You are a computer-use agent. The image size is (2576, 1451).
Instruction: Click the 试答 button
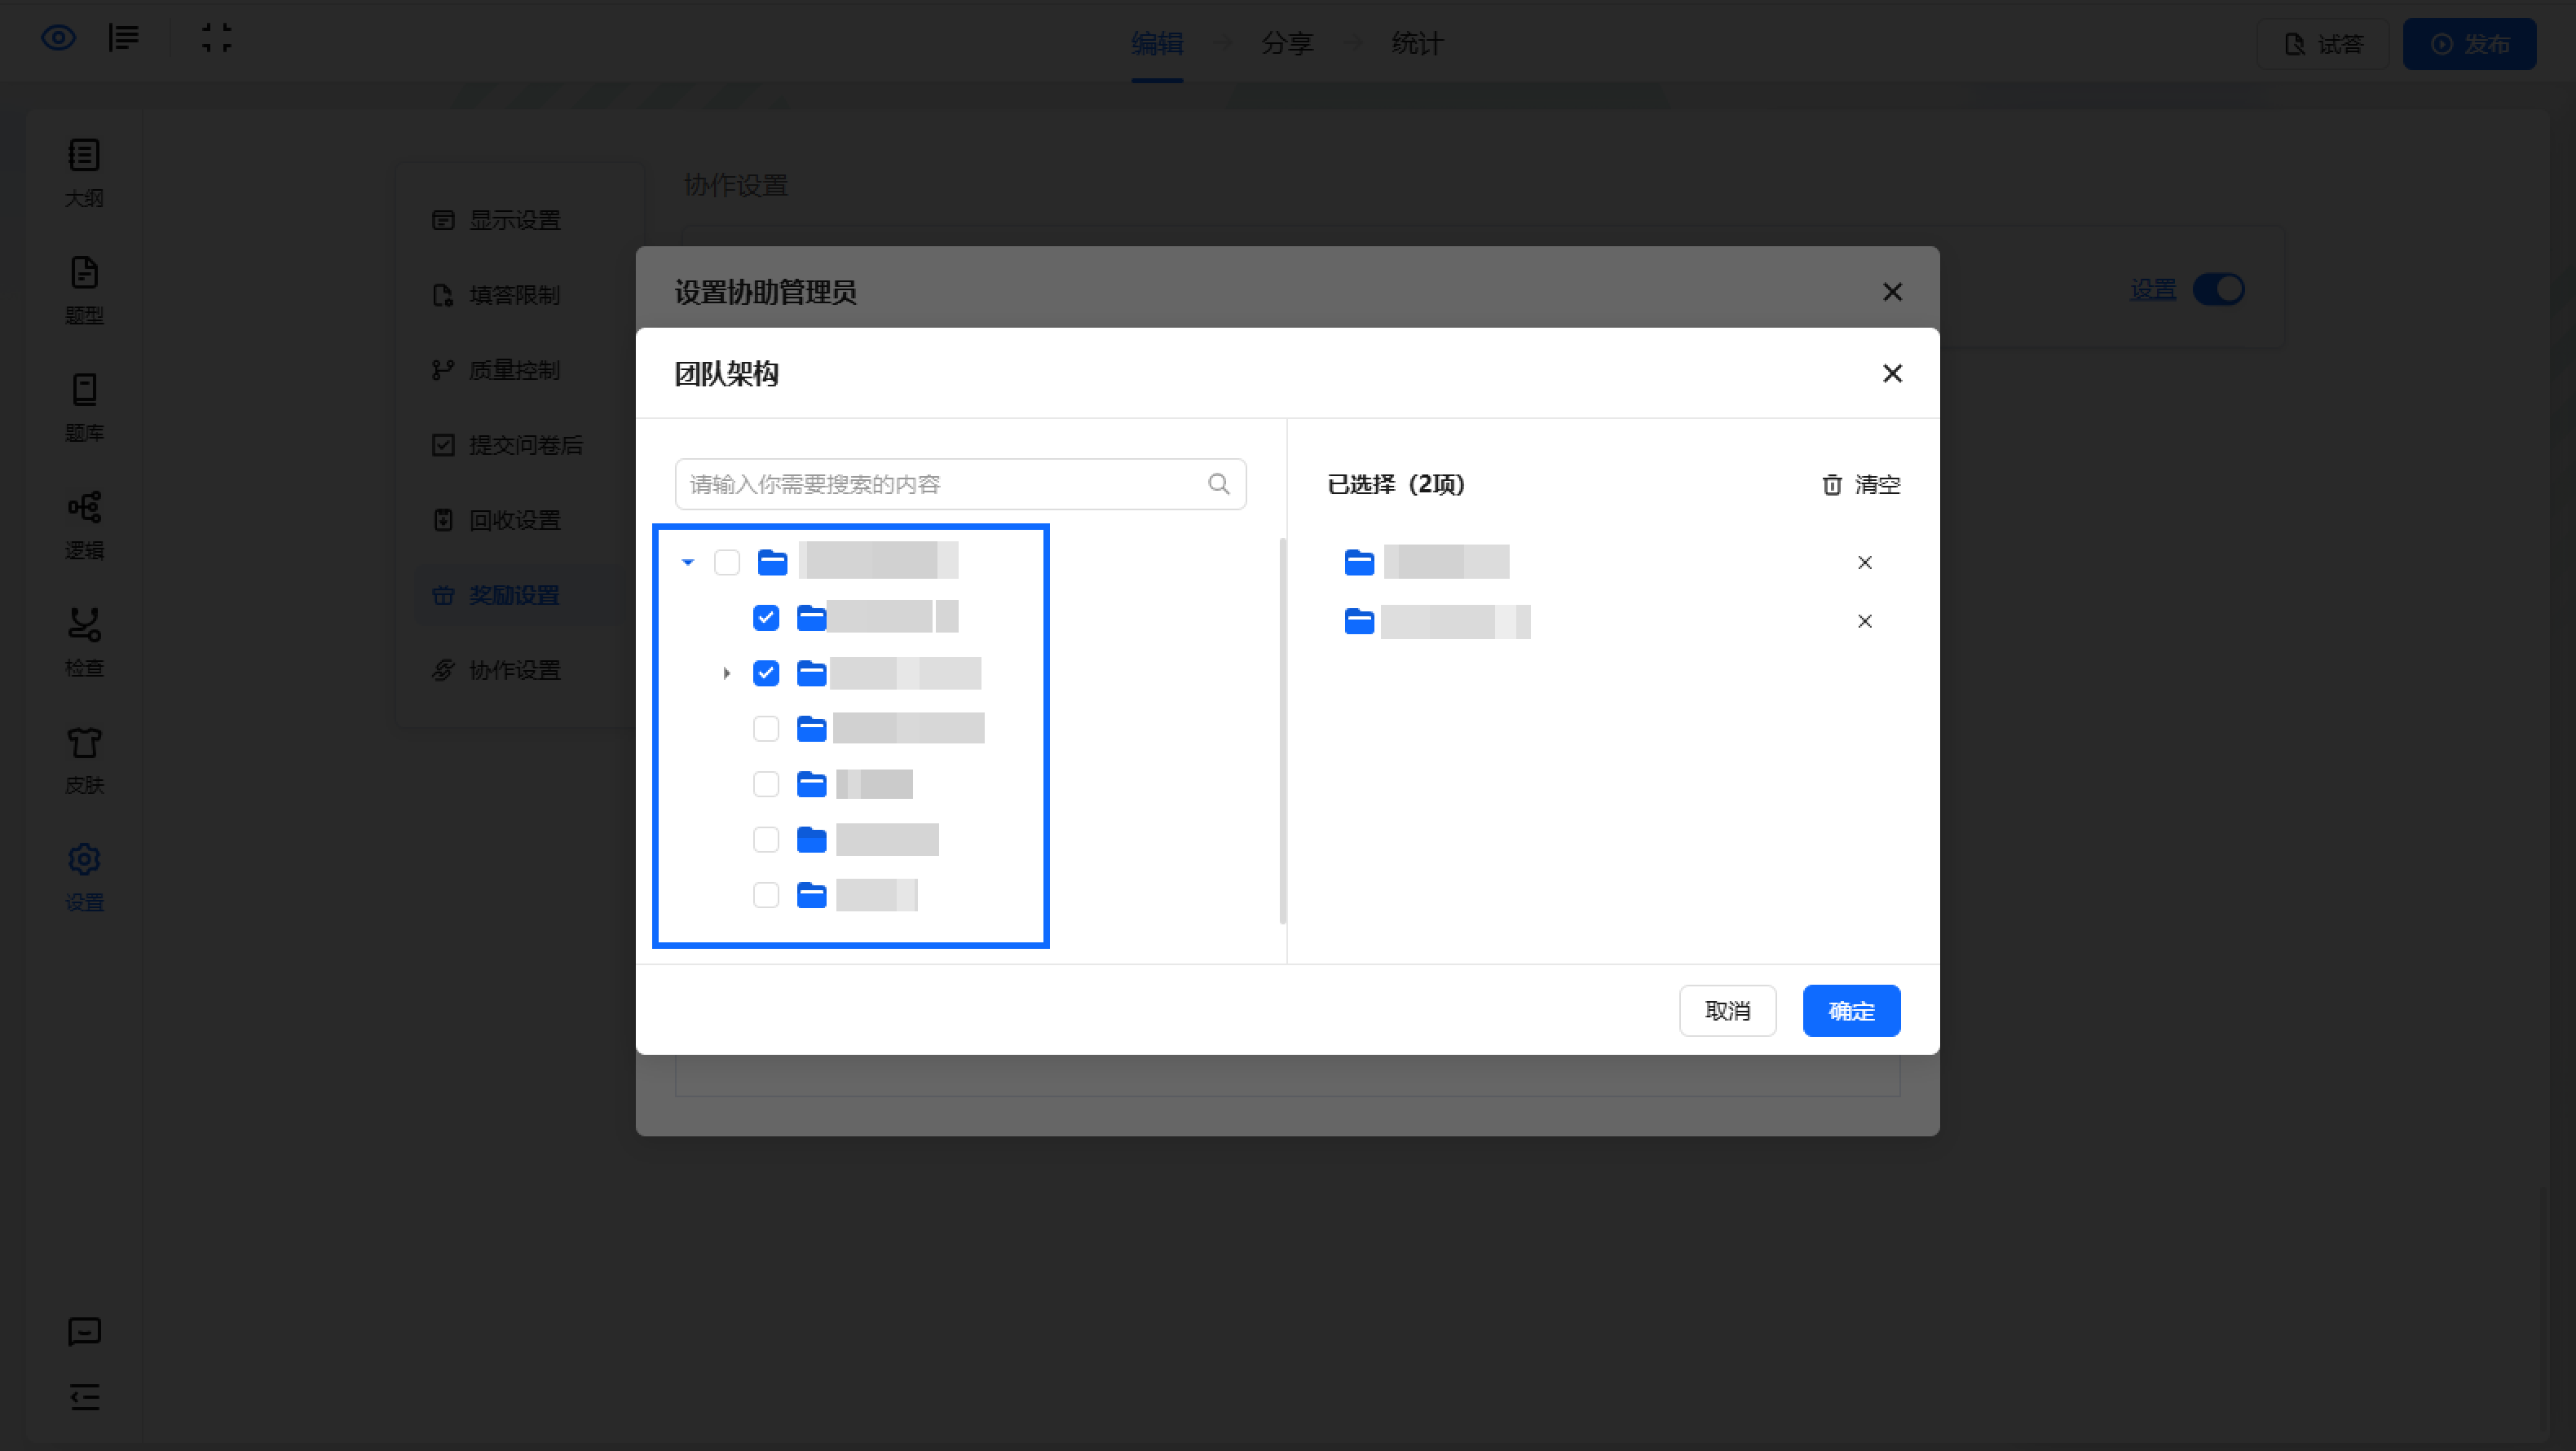2323,44
